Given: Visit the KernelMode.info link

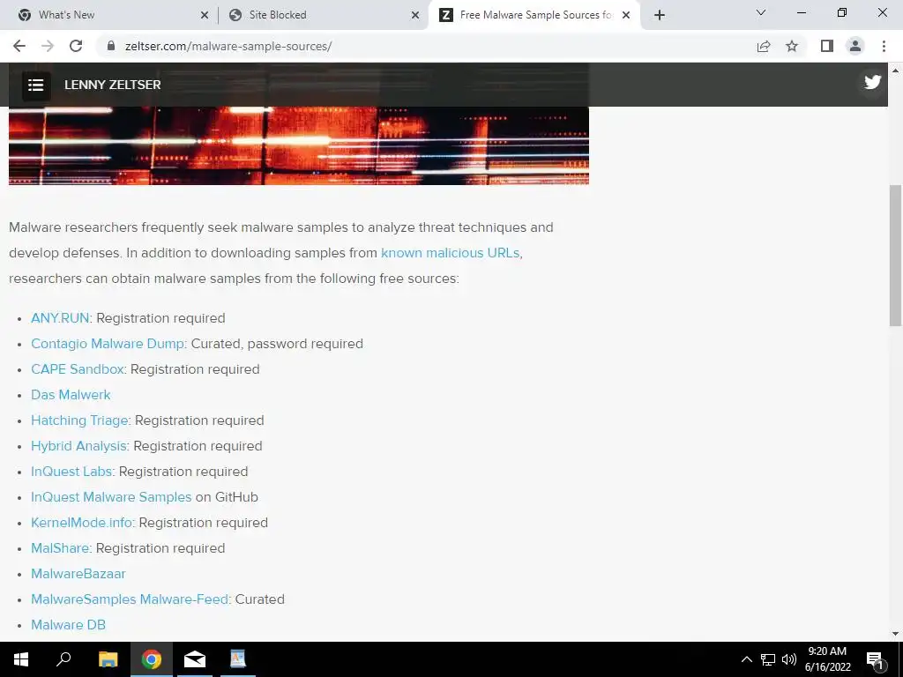Looking at the screenshot, I should [x=81, y=522].
